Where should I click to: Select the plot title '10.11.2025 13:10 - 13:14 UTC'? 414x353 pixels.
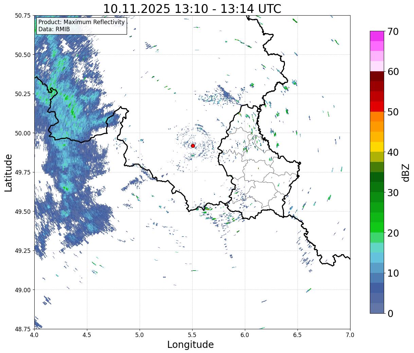tap(192, 8)
